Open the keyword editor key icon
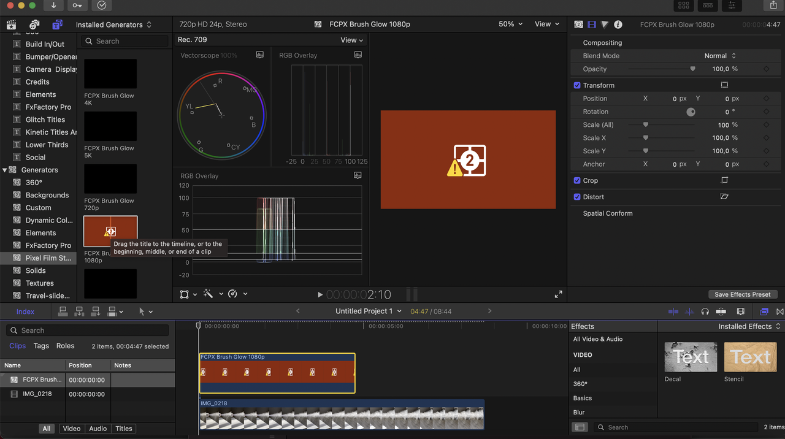Image resolution: width=785 pixels, height=439 pixels. pos(77,6)
